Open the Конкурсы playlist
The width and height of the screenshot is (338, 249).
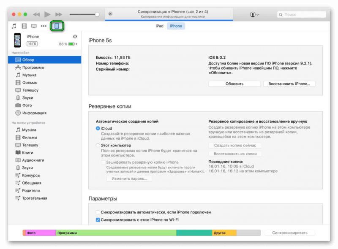45,175
